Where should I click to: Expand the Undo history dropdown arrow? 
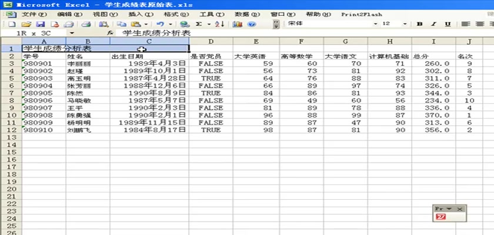click(x=171, y=24)
